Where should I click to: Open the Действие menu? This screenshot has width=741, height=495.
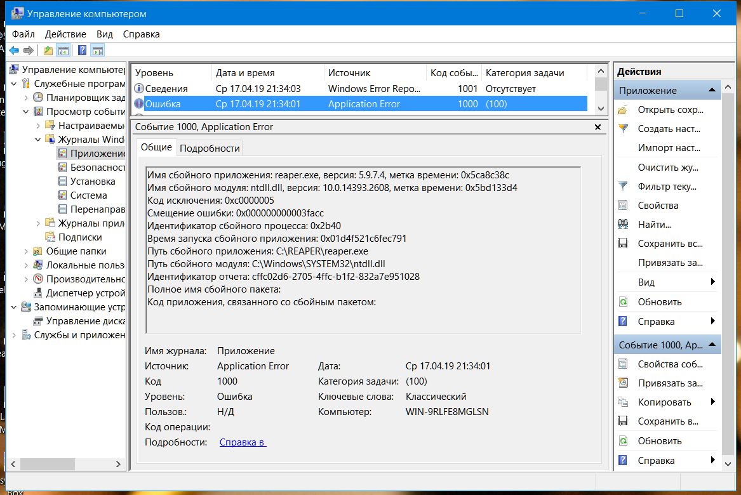pyautogui.click(x=65, y=34)
